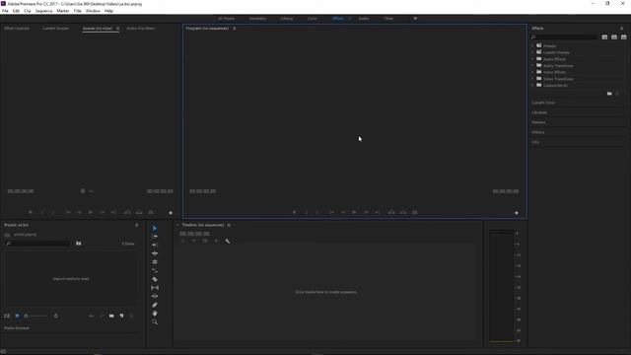631x355 pixels.
Task: Click Export Frame icon in Program monitor
Action: [x=415, y=213]
